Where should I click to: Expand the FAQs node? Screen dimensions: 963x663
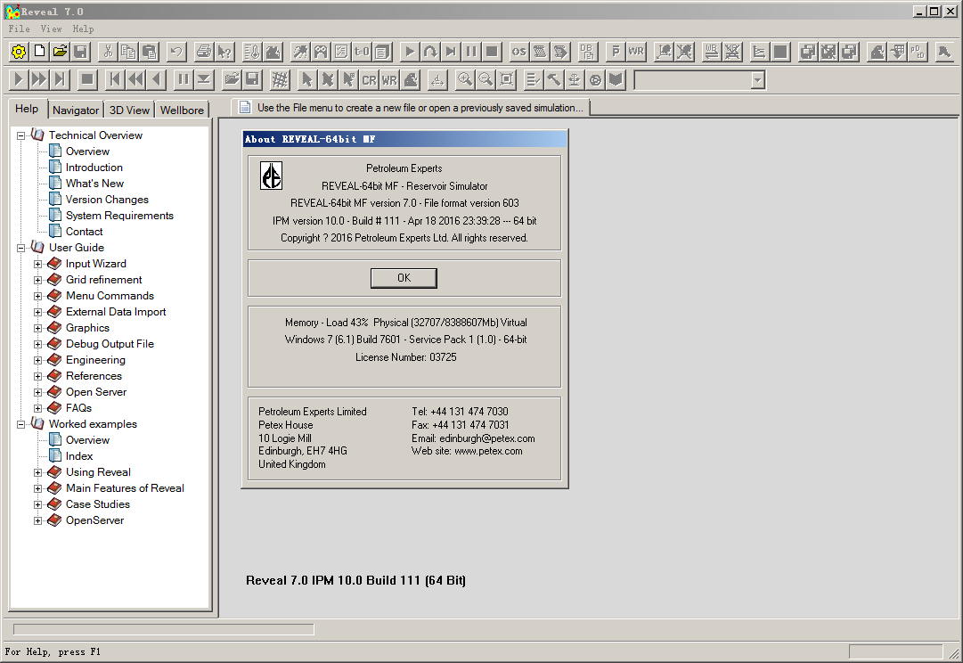(38, 408)
